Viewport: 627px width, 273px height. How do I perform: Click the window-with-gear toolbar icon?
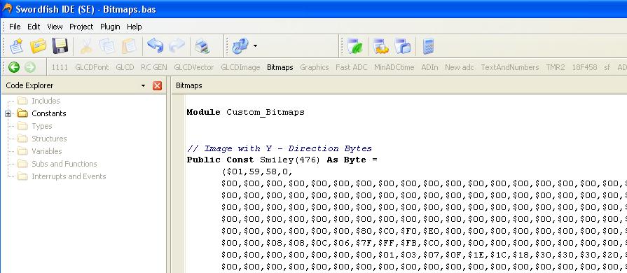(380, 46)
